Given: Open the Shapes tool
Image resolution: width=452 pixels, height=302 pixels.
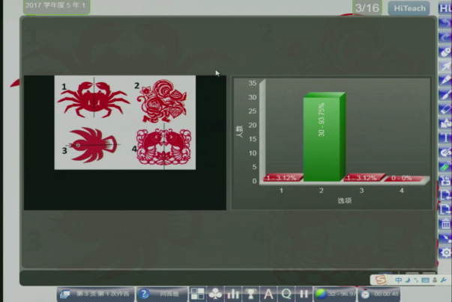Looking at the screenshot, I should tap(445, 123).
